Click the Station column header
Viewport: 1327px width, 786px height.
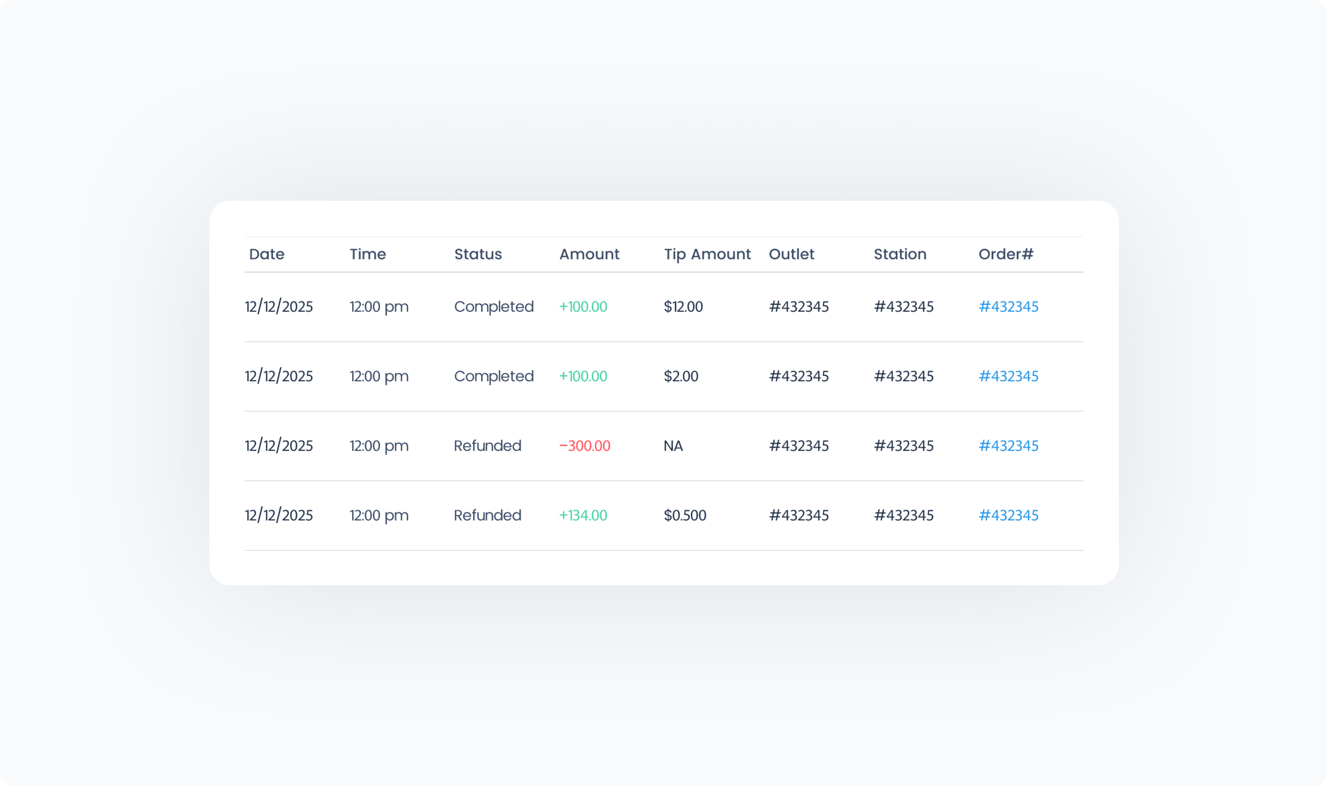tap(900, 254)
